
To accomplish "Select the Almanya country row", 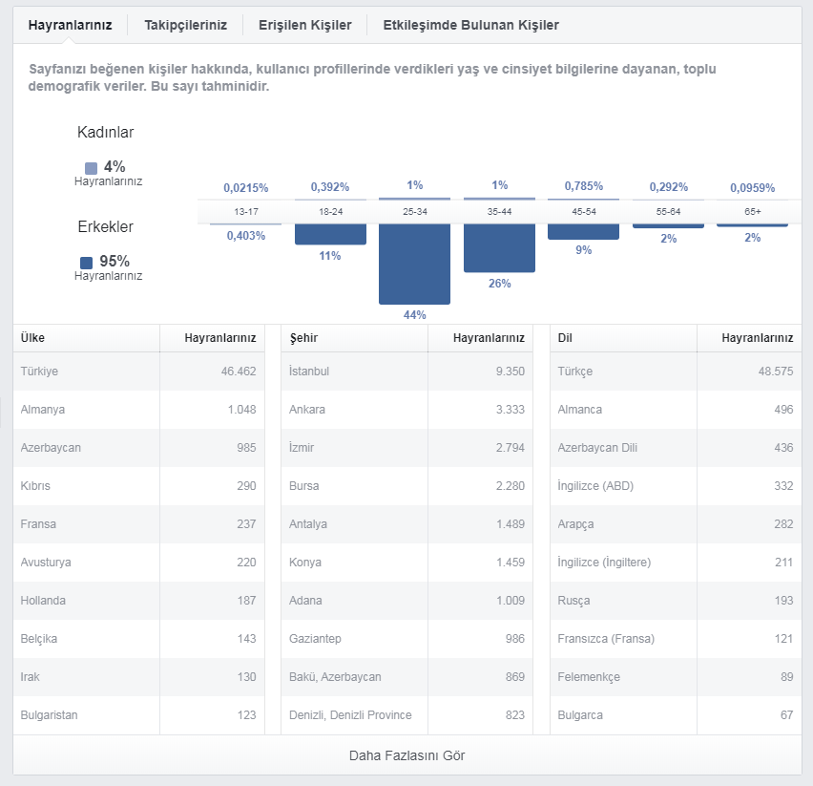I will coord(139,410).
